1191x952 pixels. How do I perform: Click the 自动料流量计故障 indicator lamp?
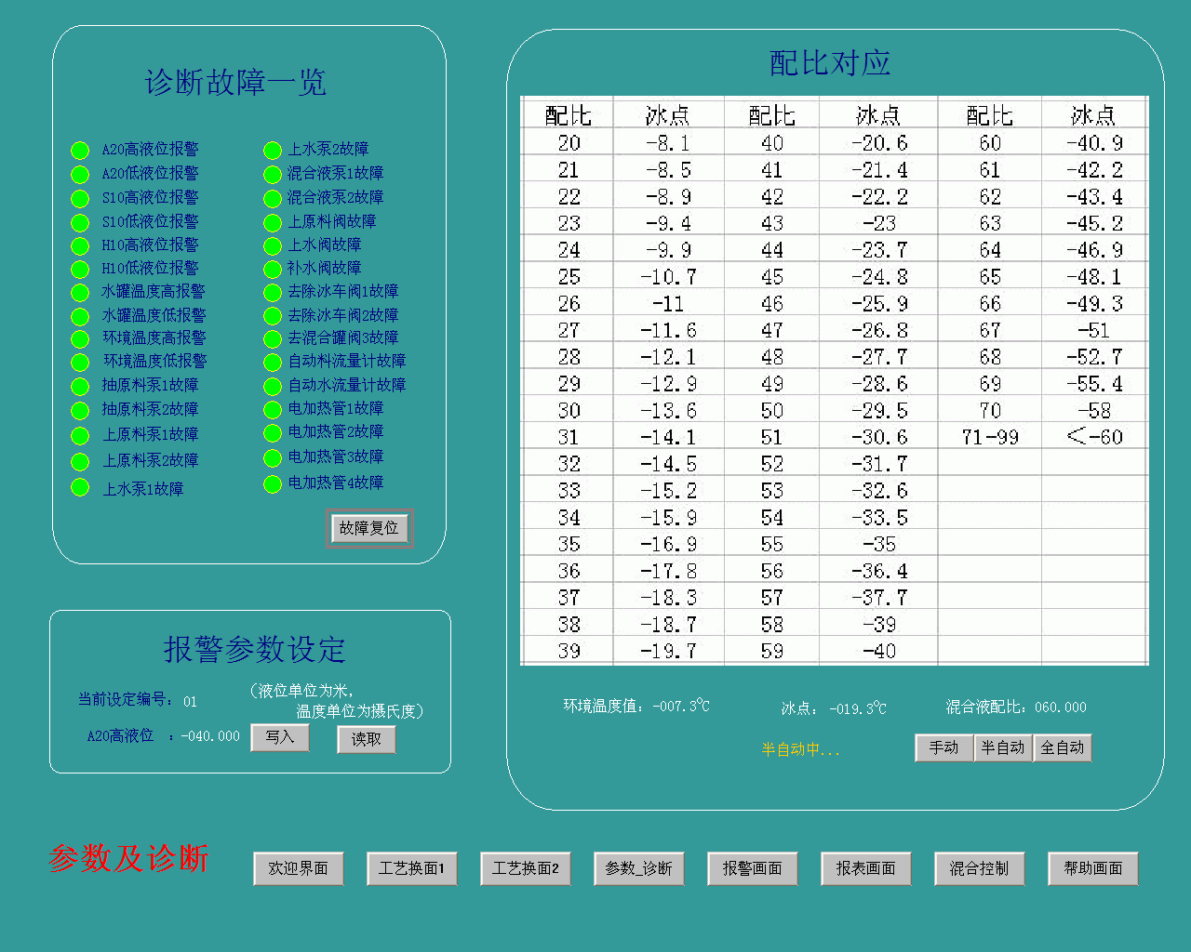pos(272,363)
